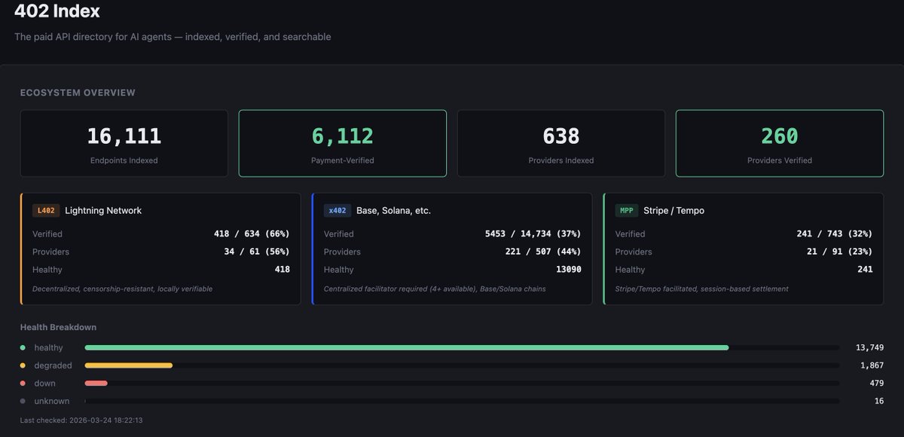
Task: Click Providers label in Stripe / Tempo card
Action: click(634, 252)
